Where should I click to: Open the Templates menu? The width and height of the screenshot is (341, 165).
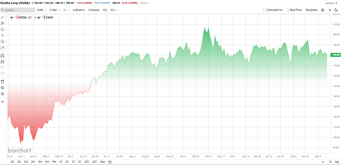[x=311, y=10]
